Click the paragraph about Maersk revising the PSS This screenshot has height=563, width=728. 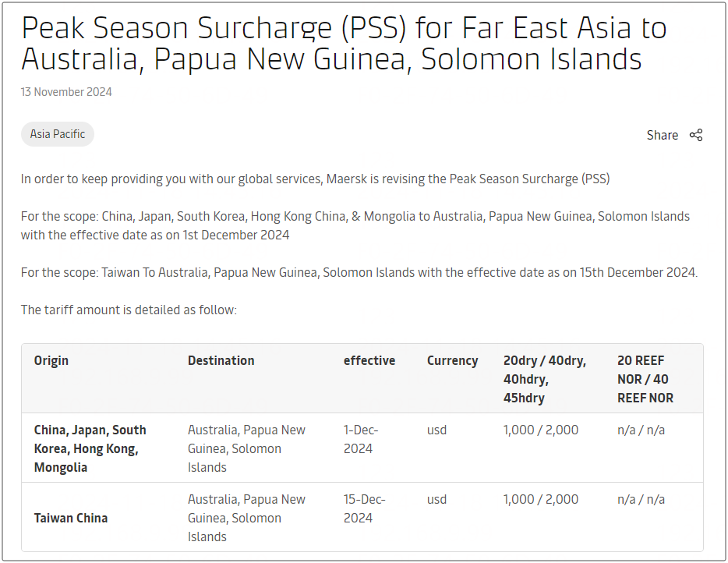pos(315,179)
